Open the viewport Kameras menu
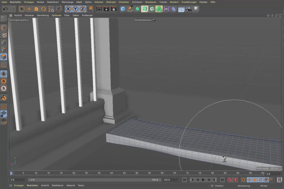Screen dimensions: 284x189 29,16
